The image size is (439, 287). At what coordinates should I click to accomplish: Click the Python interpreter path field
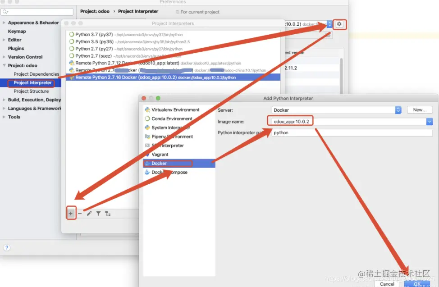[x=352, y=133]
